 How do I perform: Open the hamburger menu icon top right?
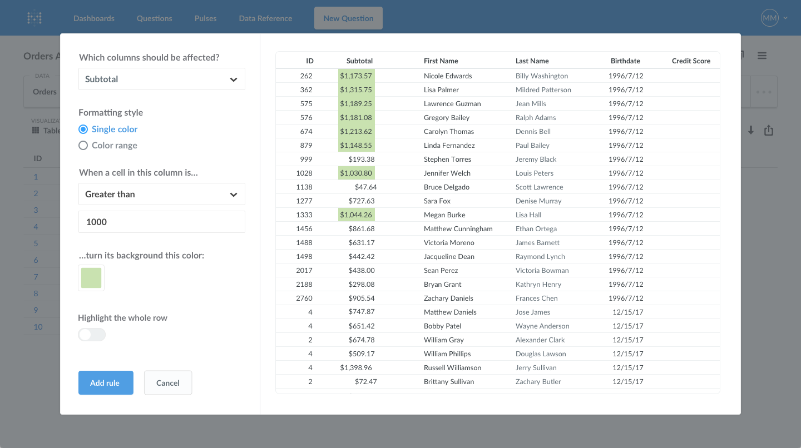(762, 56)
